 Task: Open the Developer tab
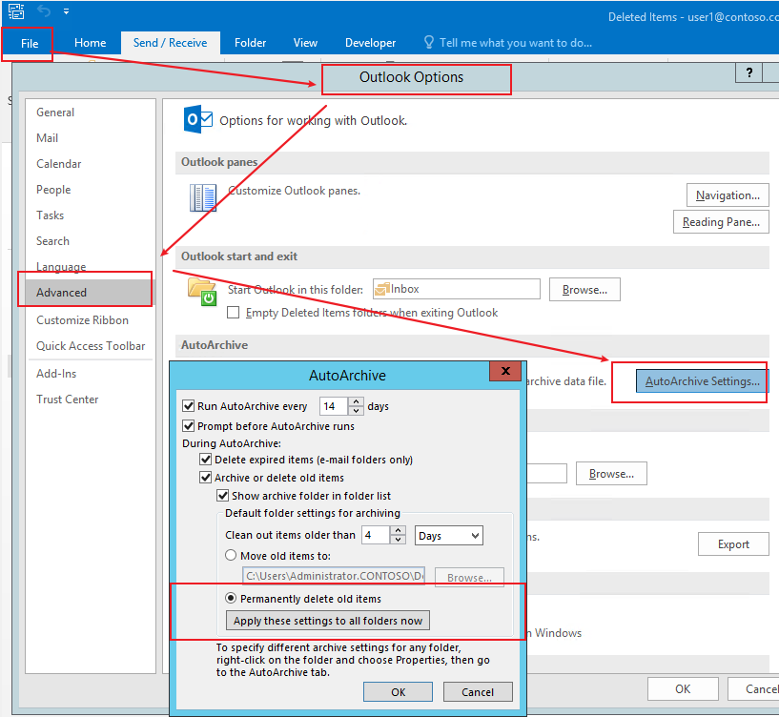click(371, 43)
